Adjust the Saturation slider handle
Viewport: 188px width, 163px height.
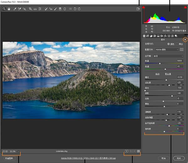(164, 132)
